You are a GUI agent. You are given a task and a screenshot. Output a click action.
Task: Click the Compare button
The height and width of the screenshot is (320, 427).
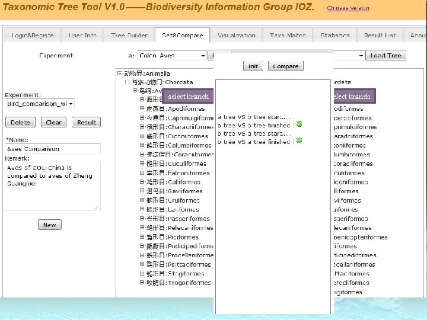pos(286,66)
